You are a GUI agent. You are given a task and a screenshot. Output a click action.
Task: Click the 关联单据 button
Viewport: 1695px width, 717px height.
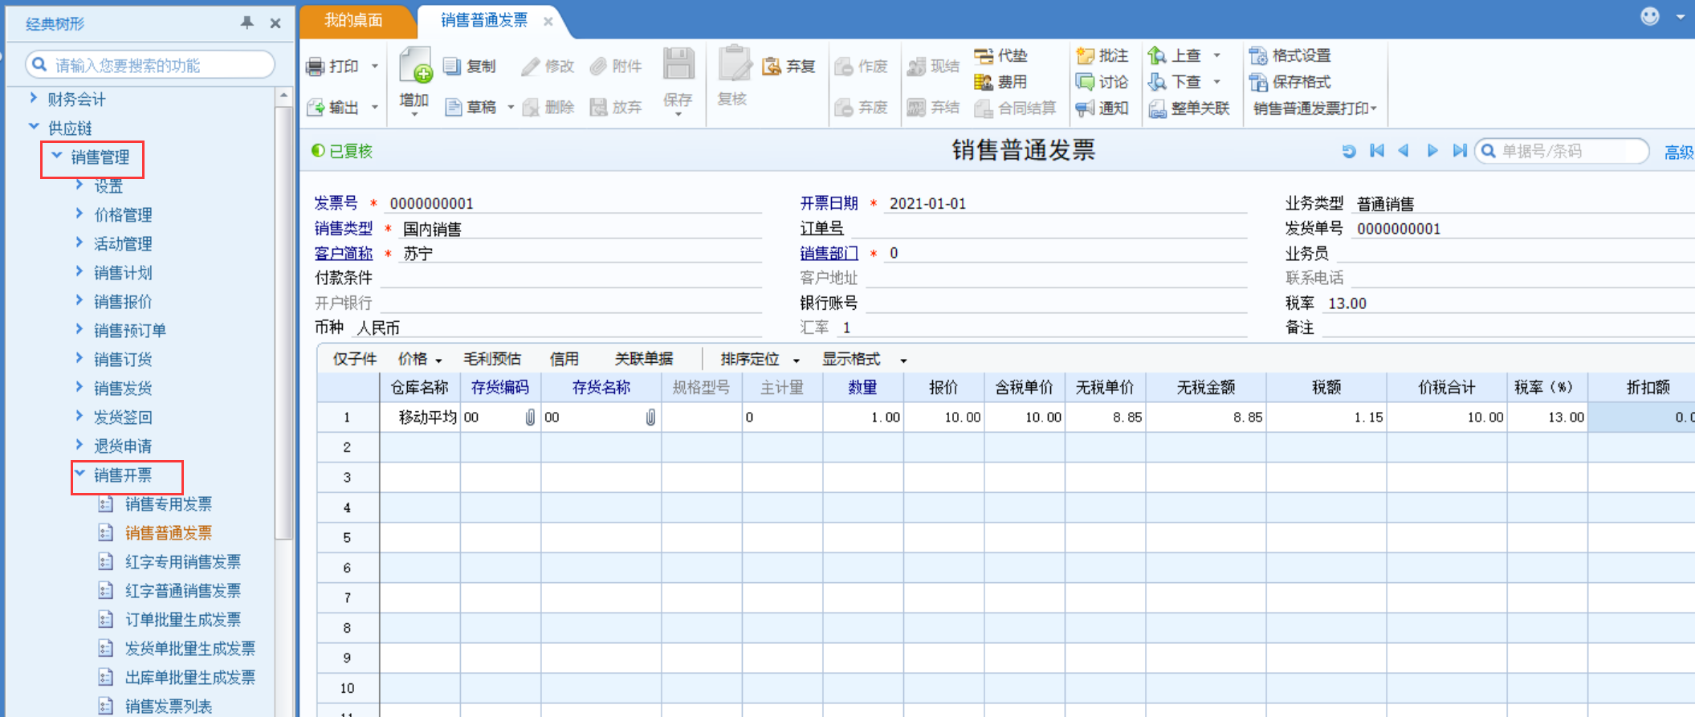644,359
